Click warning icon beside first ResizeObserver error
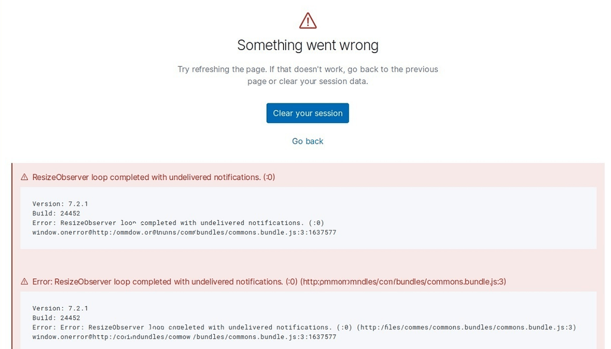Screen dimensions: 611x349 [x=24, y=177]
